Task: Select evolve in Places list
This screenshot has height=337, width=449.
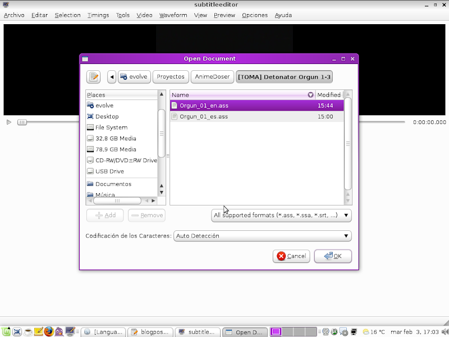Action: [122, 106]
